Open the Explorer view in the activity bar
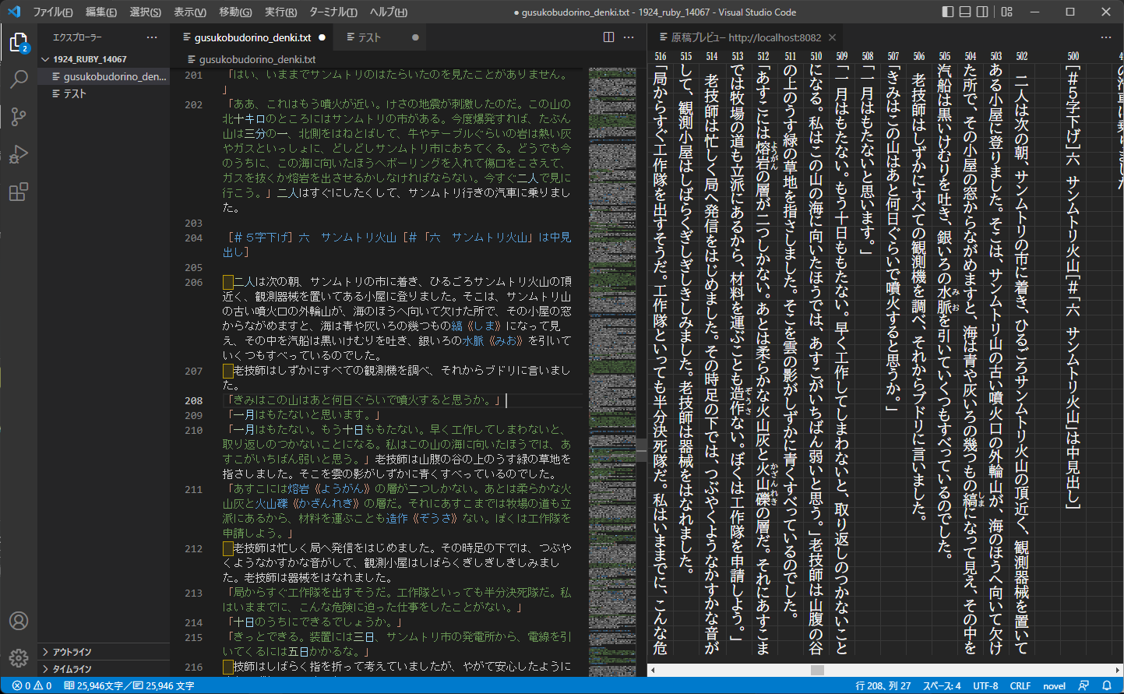Viewport: 1124px width, 694px height. 19,42
